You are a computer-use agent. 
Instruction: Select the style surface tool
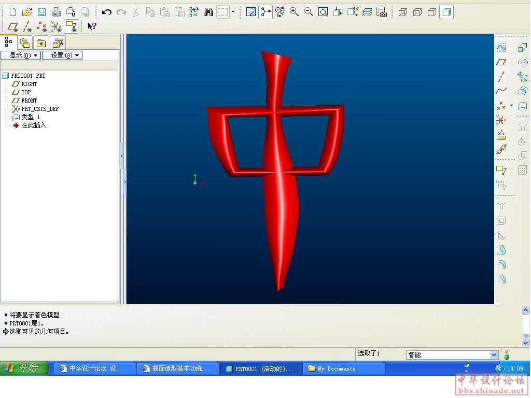pos(523,106)
